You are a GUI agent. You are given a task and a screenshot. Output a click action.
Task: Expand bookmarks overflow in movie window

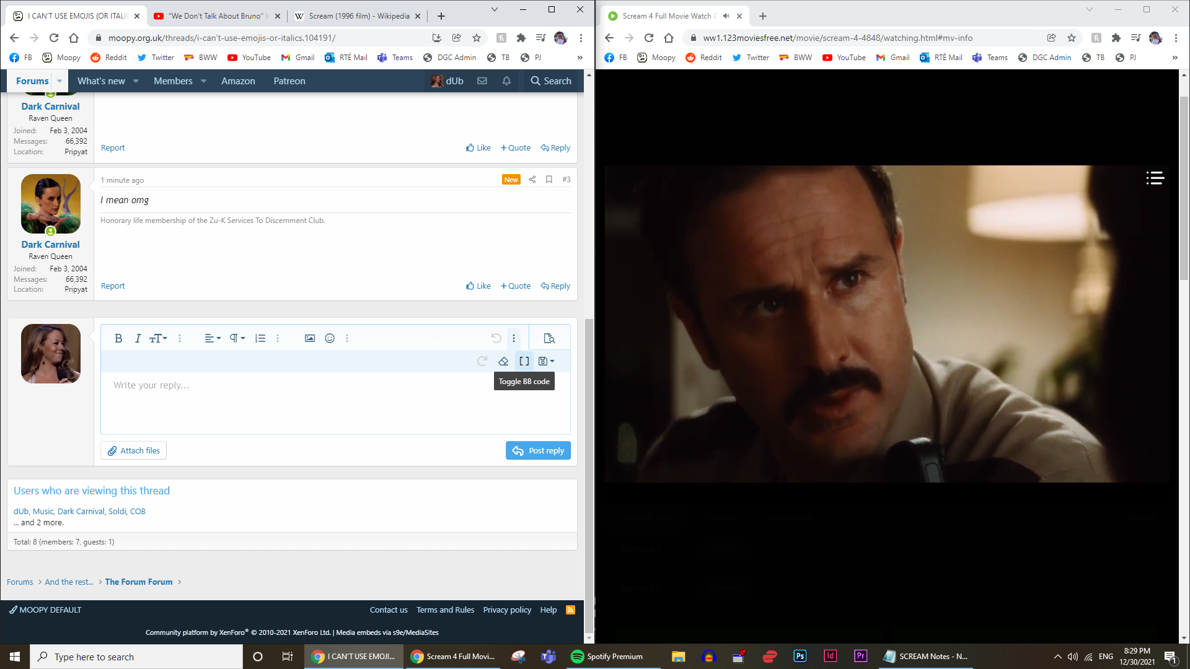coord(1175,58)
